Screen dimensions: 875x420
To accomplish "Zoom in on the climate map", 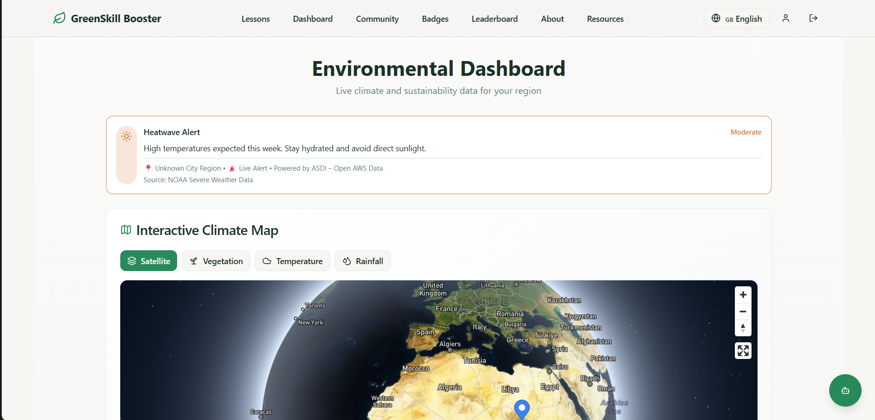I will 743,295.
